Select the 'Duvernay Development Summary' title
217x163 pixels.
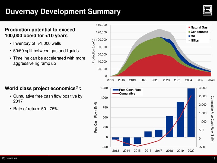point(63,12)
